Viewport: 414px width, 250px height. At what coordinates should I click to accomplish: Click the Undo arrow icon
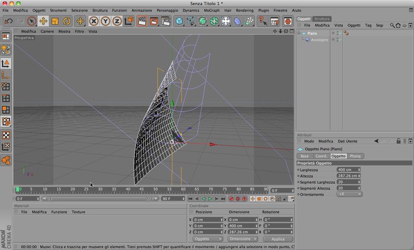pyautogui.click(x=8, y=21)
